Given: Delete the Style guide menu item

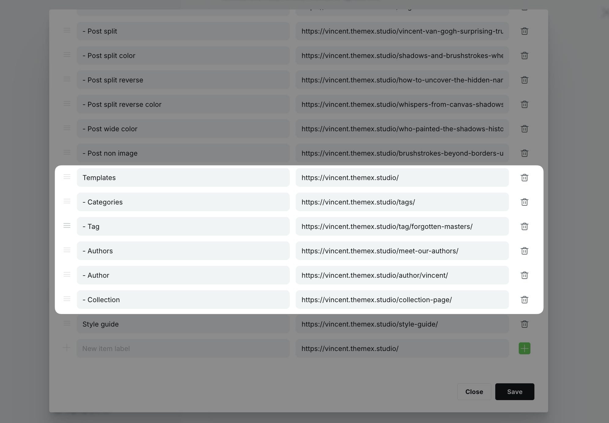Looking at the screenshot, I should coord(524,324).
